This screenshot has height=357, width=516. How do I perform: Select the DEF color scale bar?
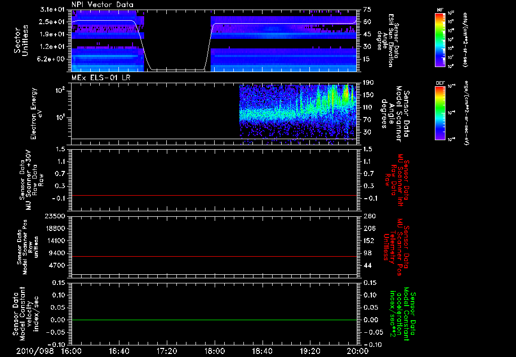tap(440, 113)
